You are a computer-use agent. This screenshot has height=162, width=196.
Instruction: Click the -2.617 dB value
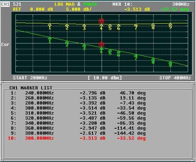coord(93,133)
